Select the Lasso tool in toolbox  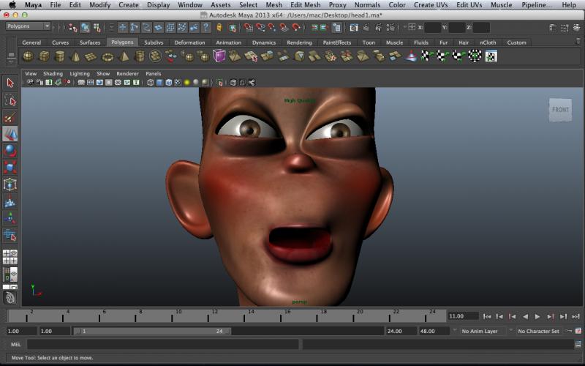pos(10,100)
